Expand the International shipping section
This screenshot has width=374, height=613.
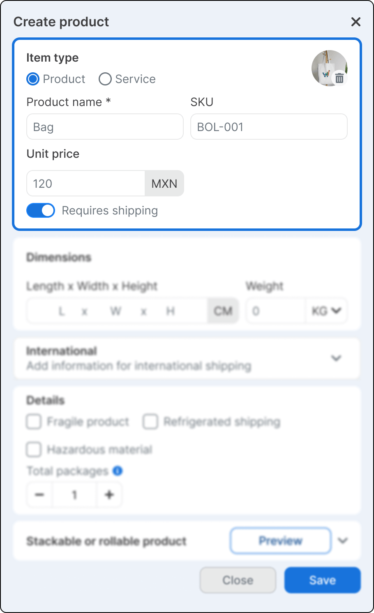336,358
